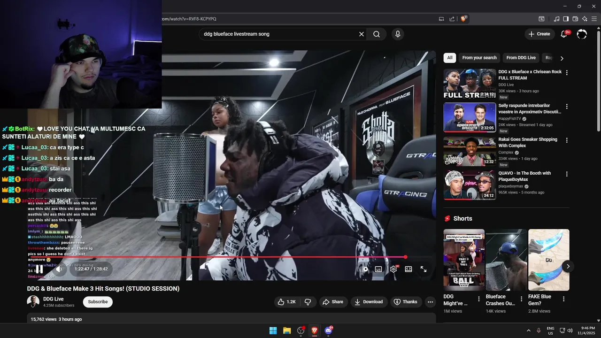Run search using the magnifier button

click(377, 34)
